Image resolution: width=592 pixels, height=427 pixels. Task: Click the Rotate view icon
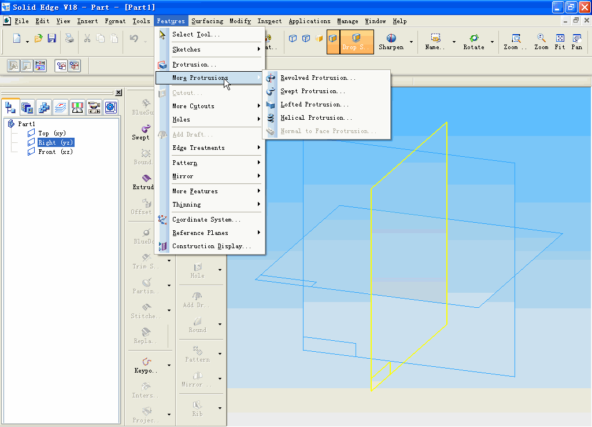coord(474,42)
